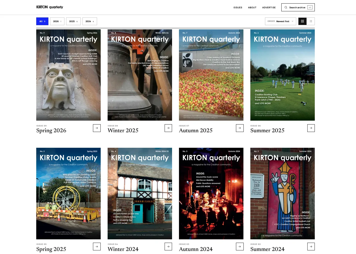Open arrow button for Autumn 2024 issue

pyautogui.click(x=240, y=247)
